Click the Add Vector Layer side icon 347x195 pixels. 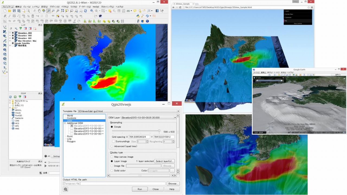coord(4,27)
